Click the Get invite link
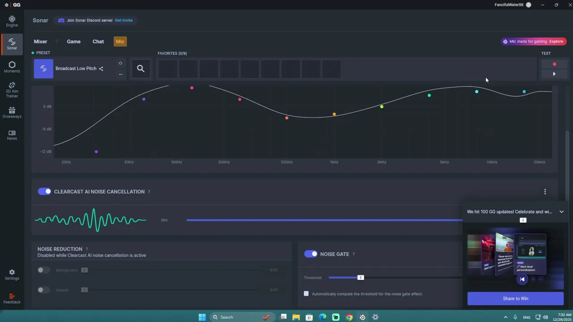573x322 pixels. click(x=124, y=20)
